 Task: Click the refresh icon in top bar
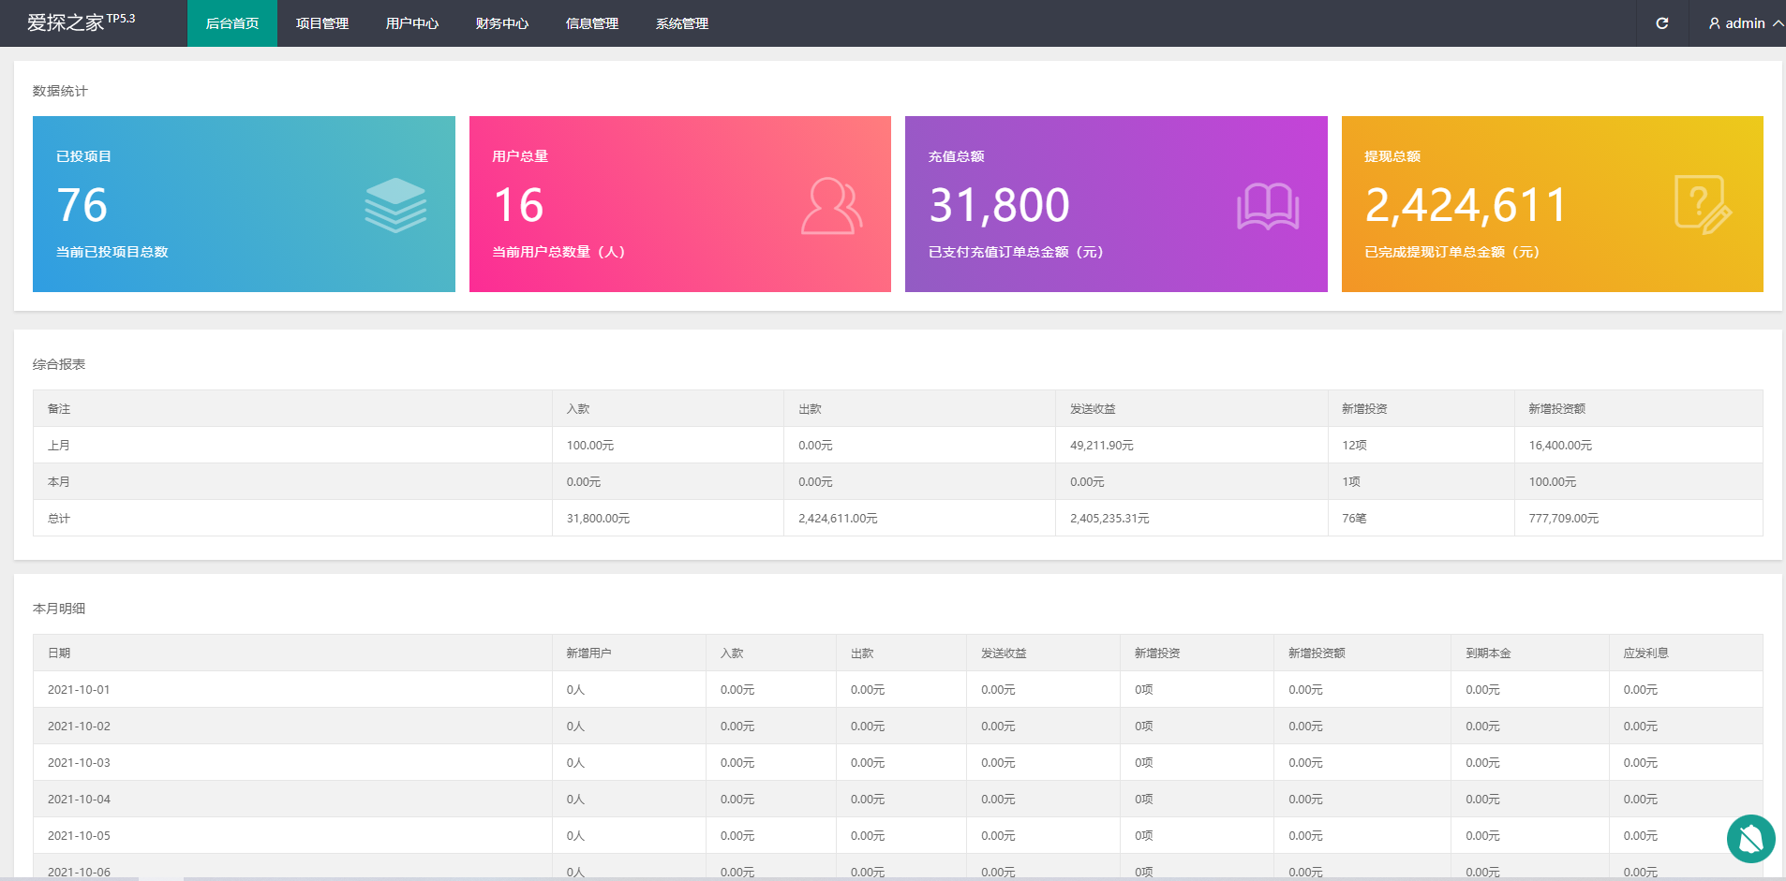coord(1661,23)
